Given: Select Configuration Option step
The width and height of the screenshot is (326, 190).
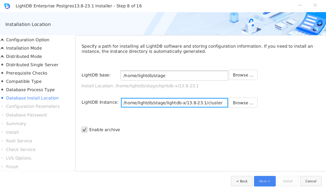Looking at the screenshot, I should coord(28,40).
